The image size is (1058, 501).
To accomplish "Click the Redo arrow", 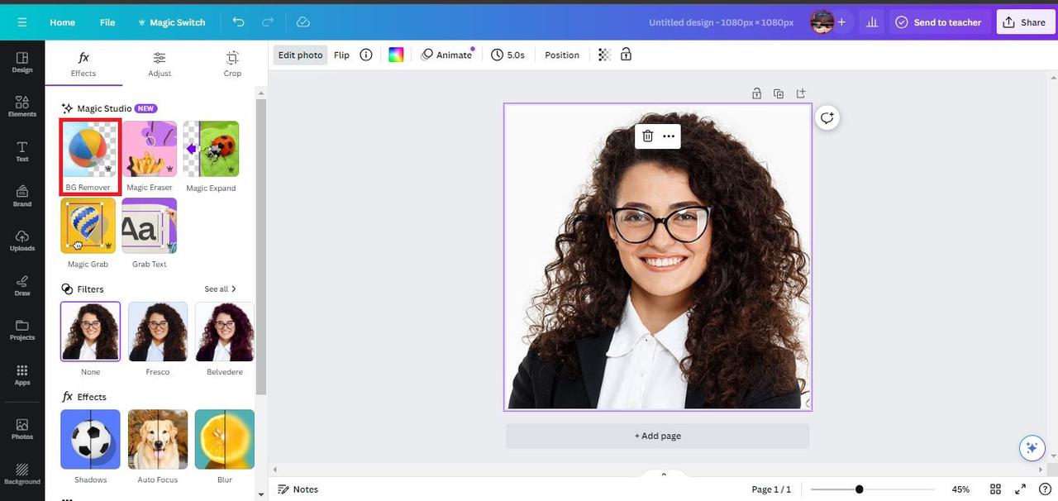I will pos(268,22).
